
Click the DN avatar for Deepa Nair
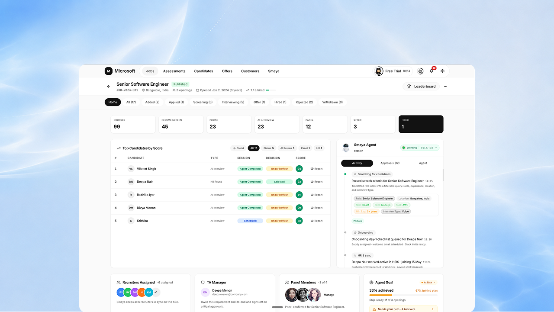point(131,182)
